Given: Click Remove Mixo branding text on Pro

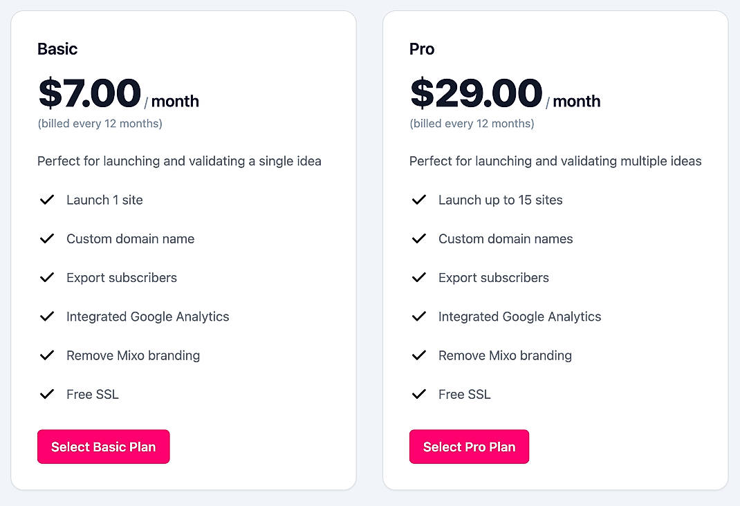Looking at the screenshot, I should coord(505,355).
